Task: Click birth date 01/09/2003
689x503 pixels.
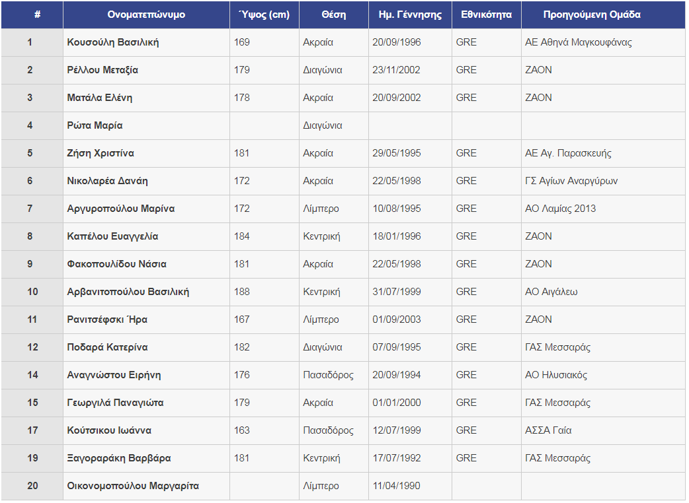Action: point(396,319)
